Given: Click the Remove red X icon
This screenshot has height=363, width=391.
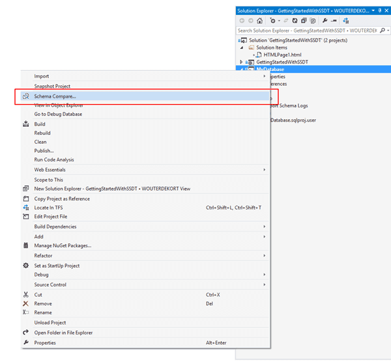Looking at the screenshot, I should point(25,304).
